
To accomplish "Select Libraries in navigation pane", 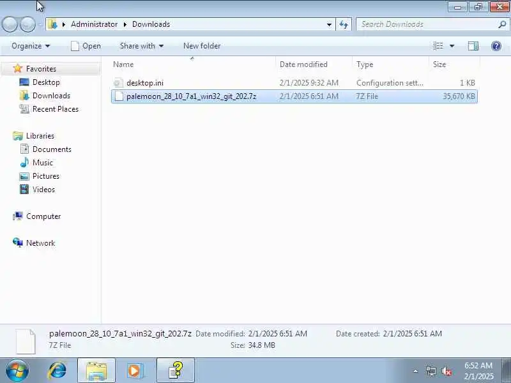I will 40,136.
